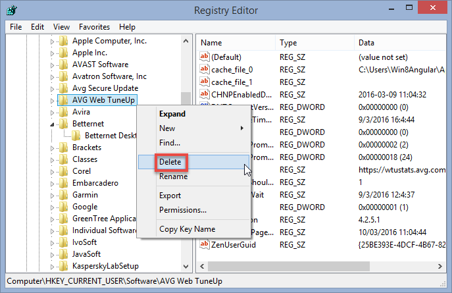Click the Google folder icon
The height and width of the screenshot is (293, 452).
click(63, 207)
